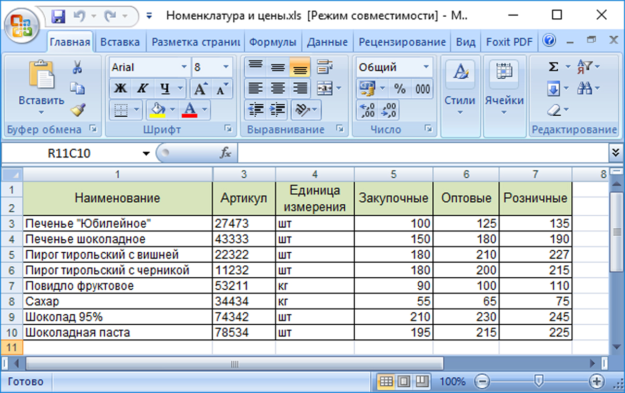Select the cell containing Сахар
The image size is (625, 393).
(x=117, y=301)
